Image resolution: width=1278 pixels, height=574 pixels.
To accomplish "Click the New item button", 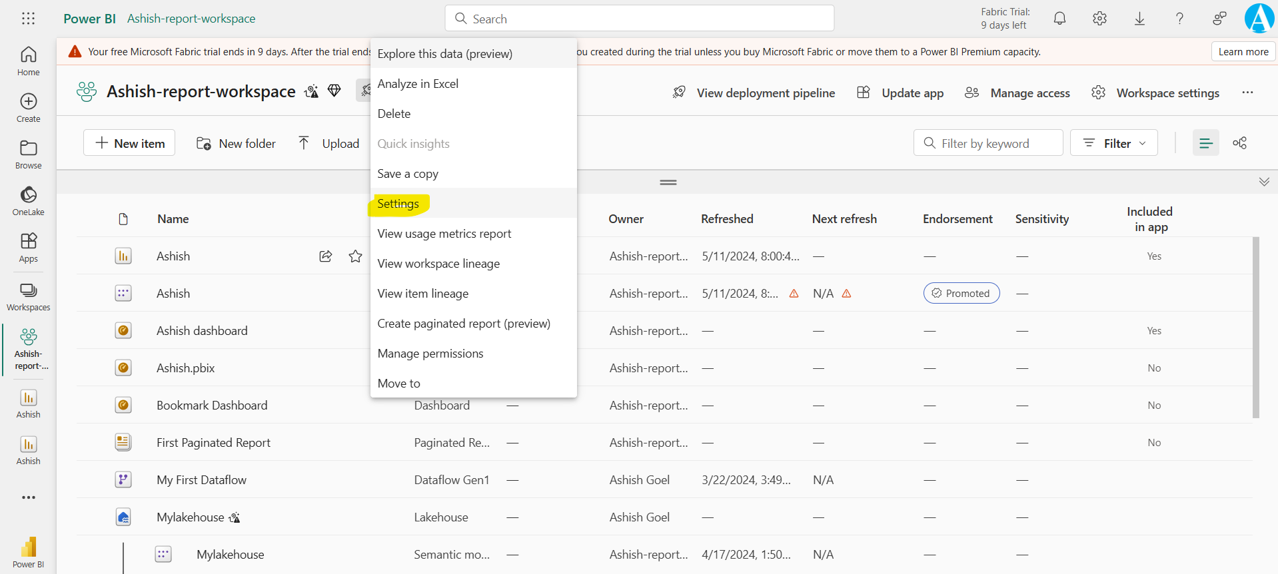I will coord(129,143).
